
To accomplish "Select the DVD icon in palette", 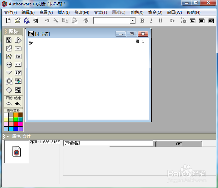I will point(18,81).
